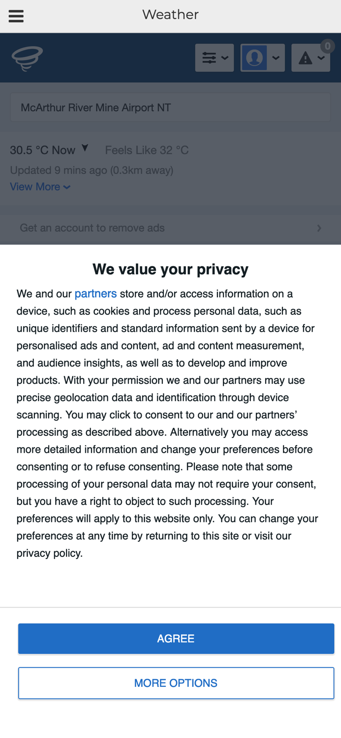
Task: Click the McArthur River Mine Airport location field
Action: click(x=170, y=108)
